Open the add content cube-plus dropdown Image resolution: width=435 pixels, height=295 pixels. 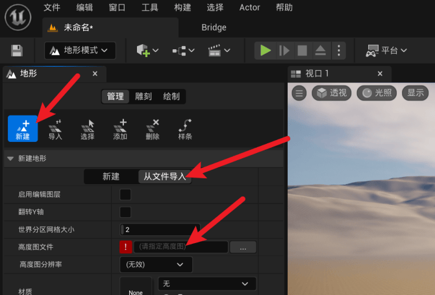pos(147,51)
